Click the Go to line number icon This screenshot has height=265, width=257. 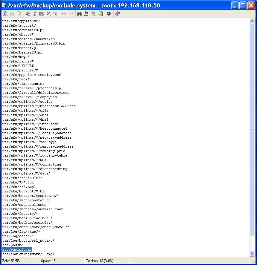tap(100, 14)
